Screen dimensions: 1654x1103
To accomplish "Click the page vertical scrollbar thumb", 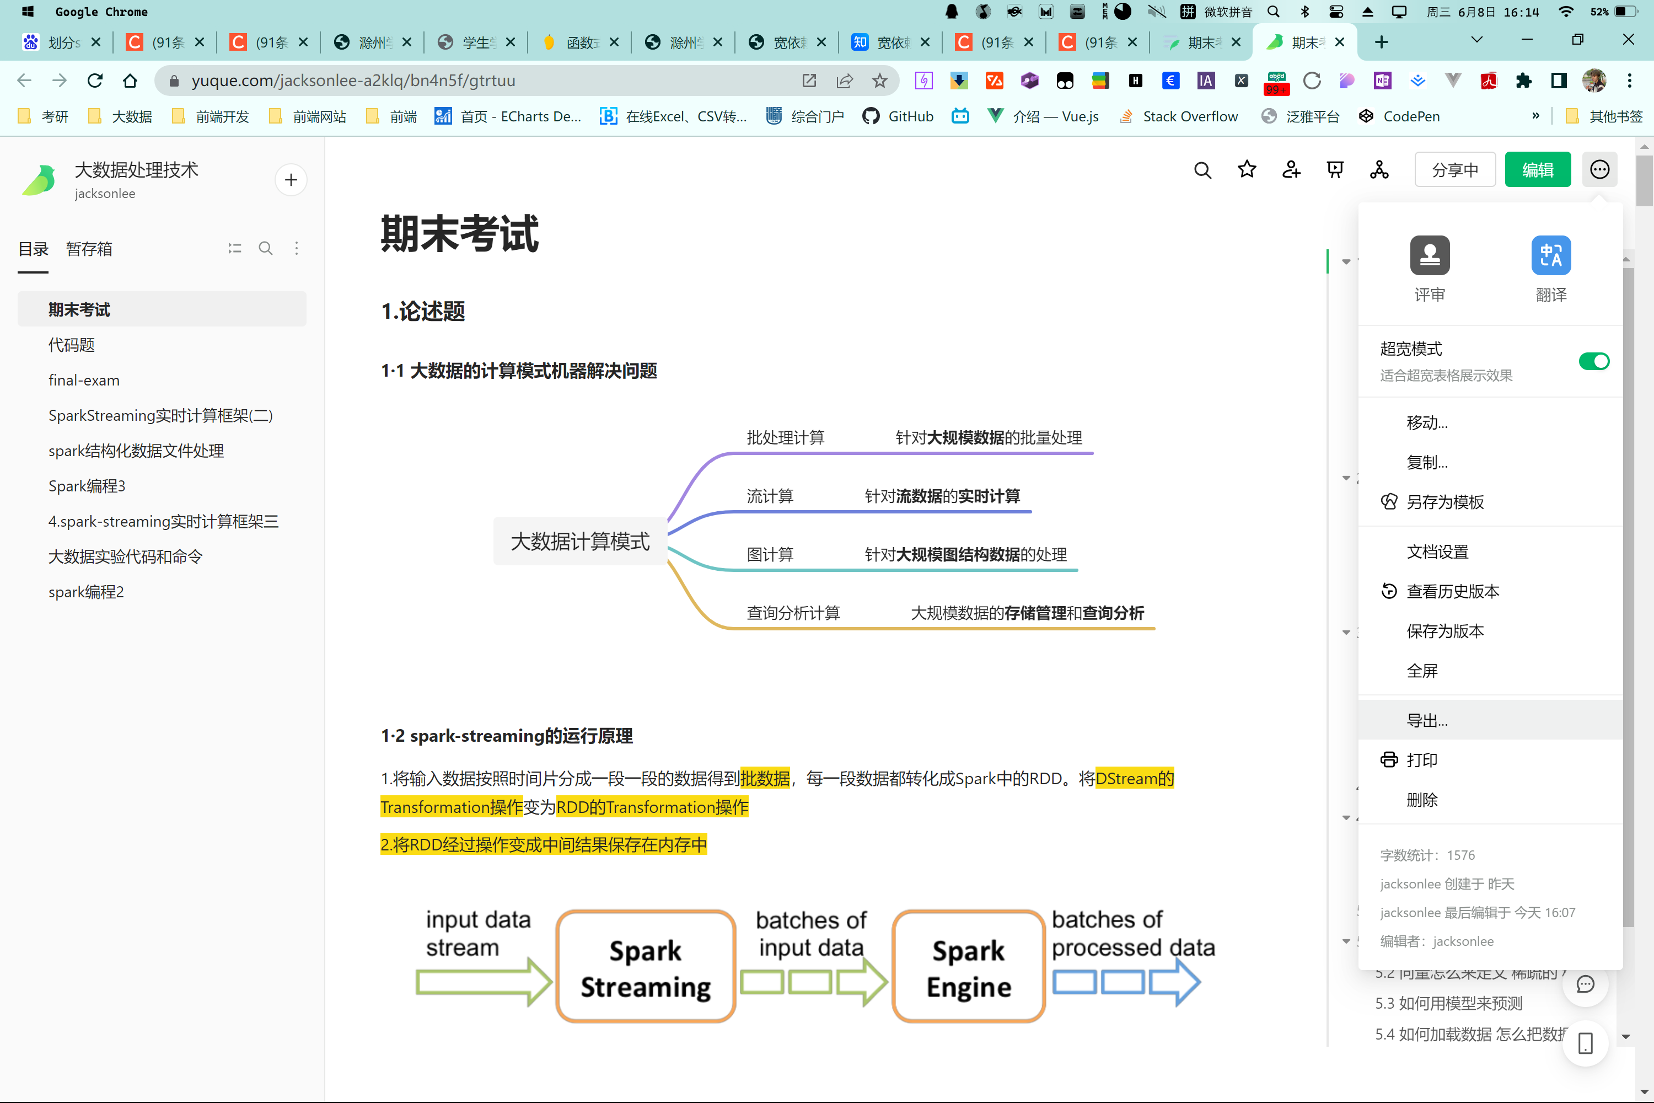I will point(1644,180).
